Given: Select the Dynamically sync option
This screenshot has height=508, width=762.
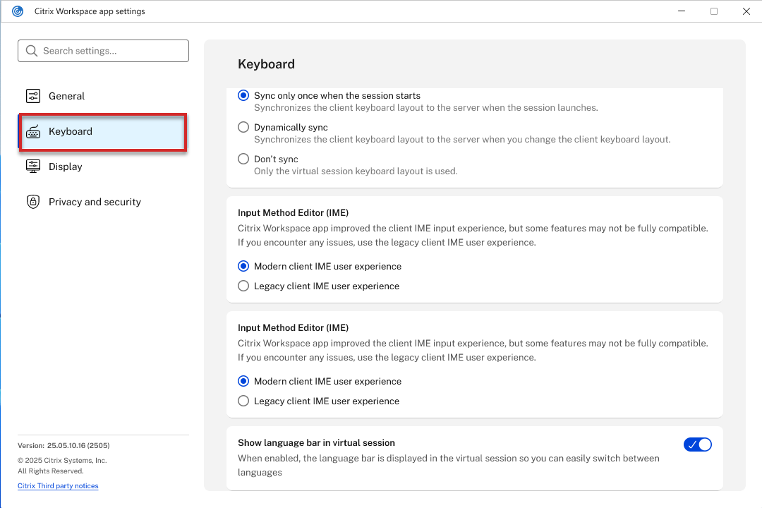Looking at the screenshot, I should (x=243, y=128).
